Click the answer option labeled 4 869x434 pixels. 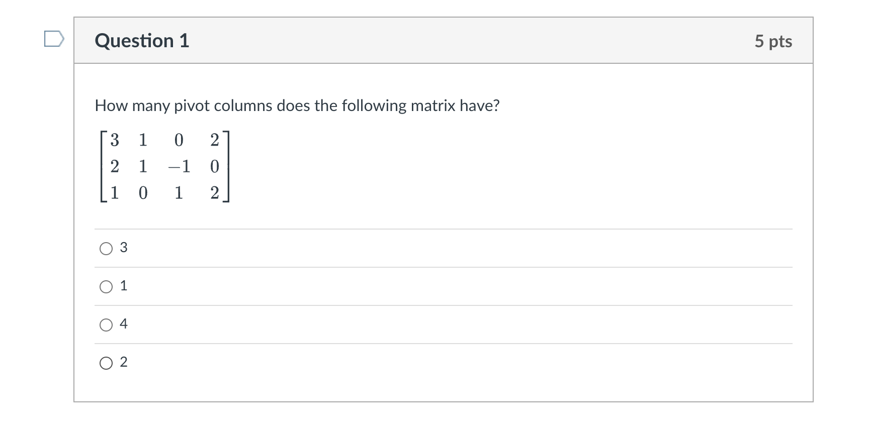(124, 325)
